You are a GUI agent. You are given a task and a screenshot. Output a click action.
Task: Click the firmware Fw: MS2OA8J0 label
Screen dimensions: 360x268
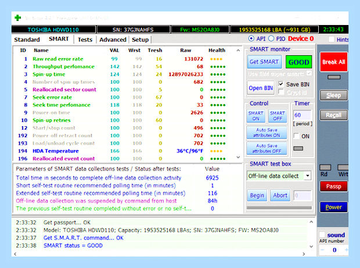click(x=200, y=30)
